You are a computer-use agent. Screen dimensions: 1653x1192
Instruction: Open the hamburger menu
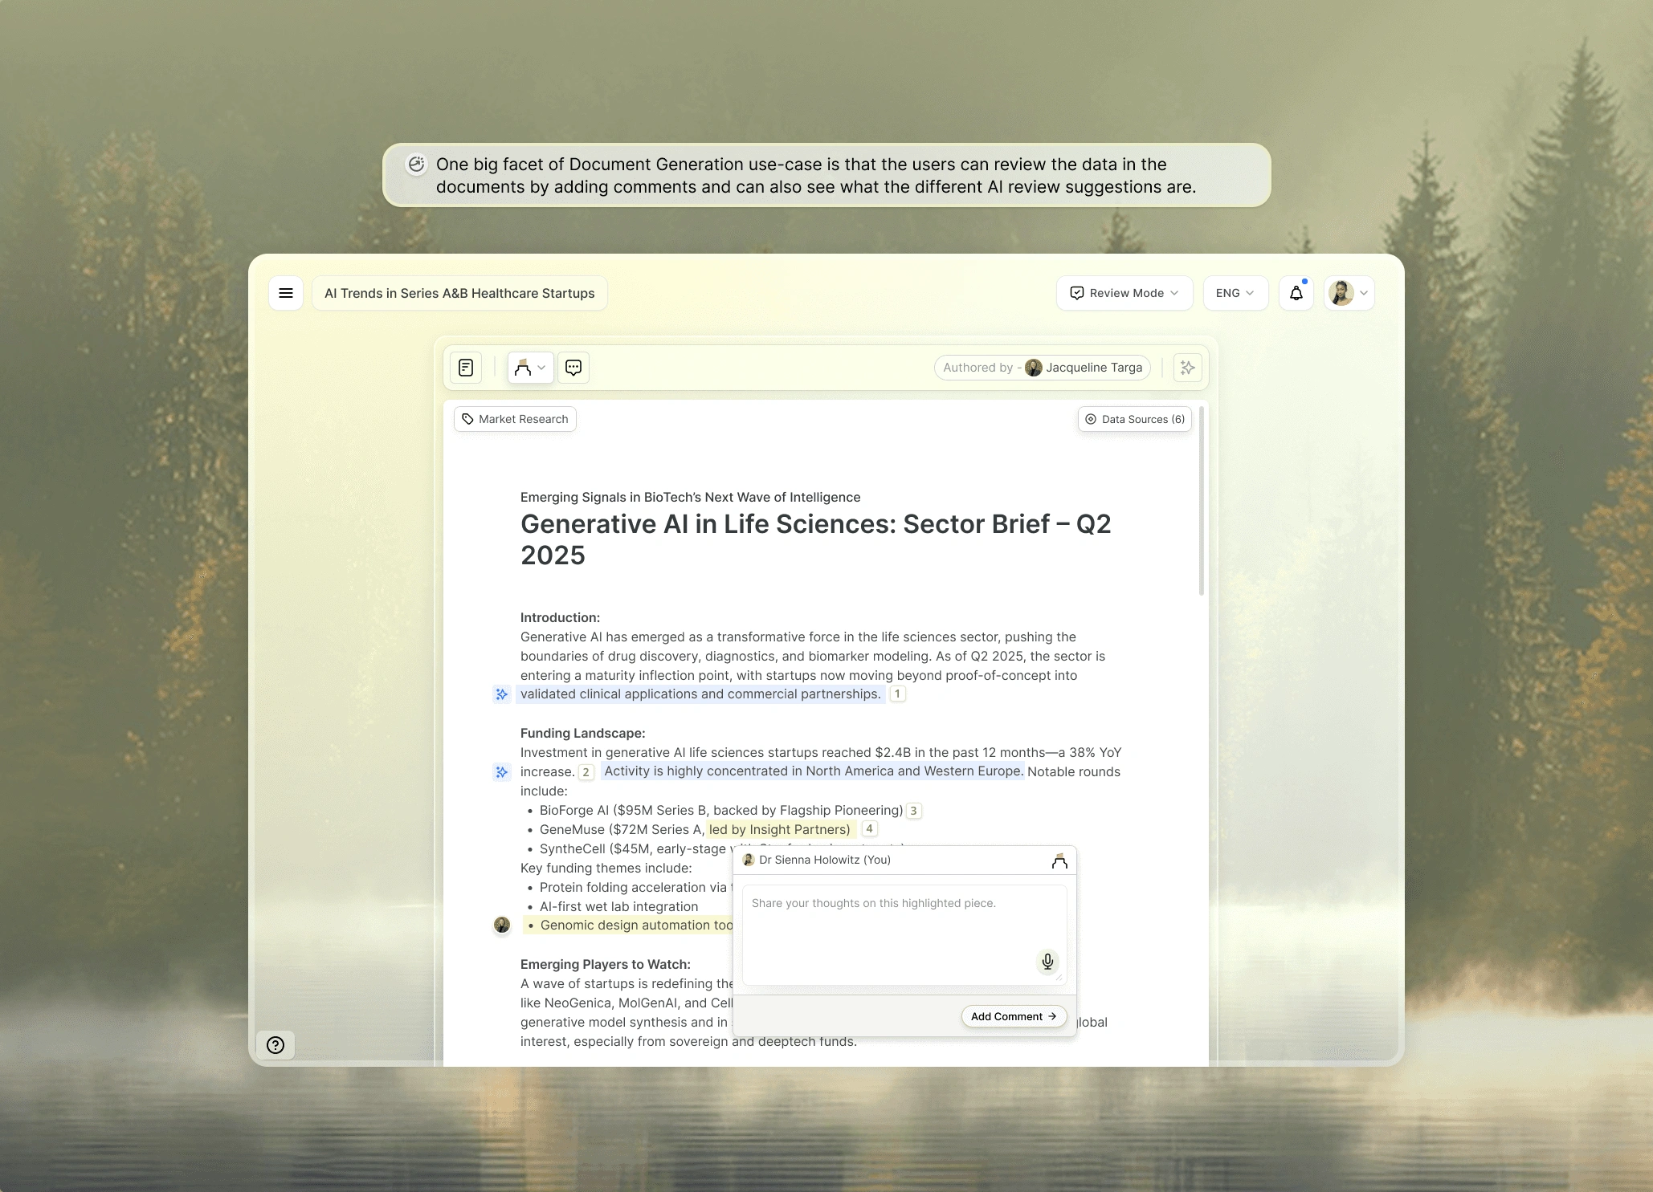tap(285, 293)
